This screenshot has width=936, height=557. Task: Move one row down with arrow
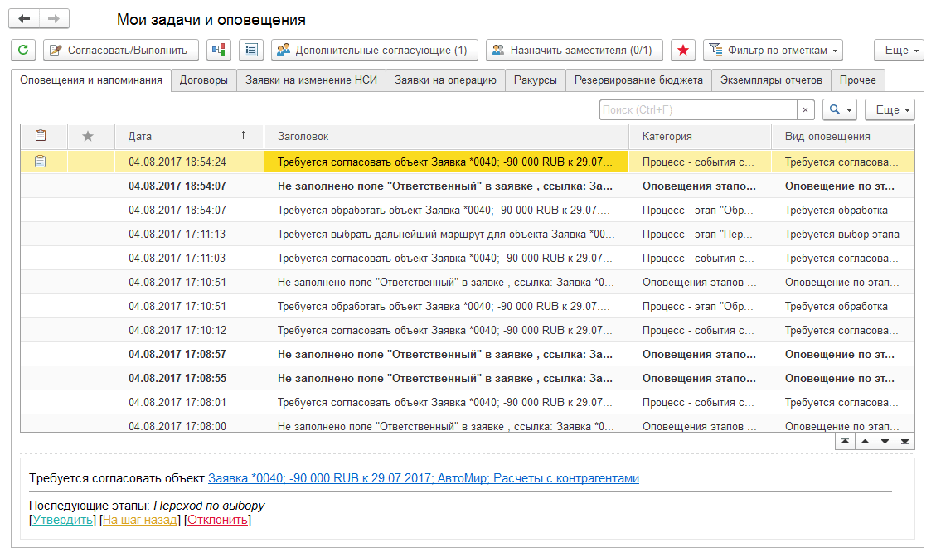tap(885, 442)
